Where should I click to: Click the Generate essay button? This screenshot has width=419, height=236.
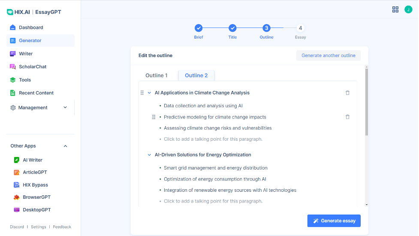[334, 221]
